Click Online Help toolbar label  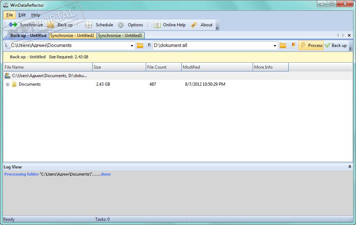click(174, 25)
